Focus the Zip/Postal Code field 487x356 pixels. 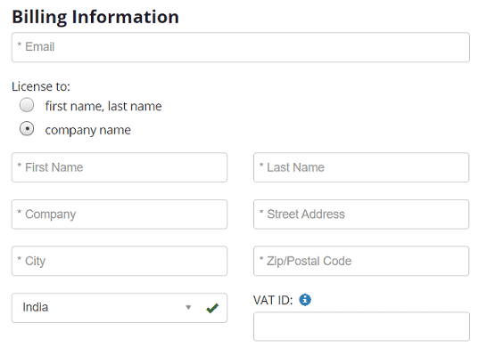coord(361,261)
